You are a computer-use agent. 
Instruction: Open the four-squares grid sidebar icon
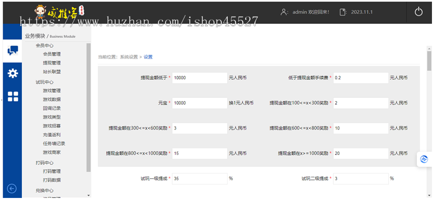[x=12, y=96]
